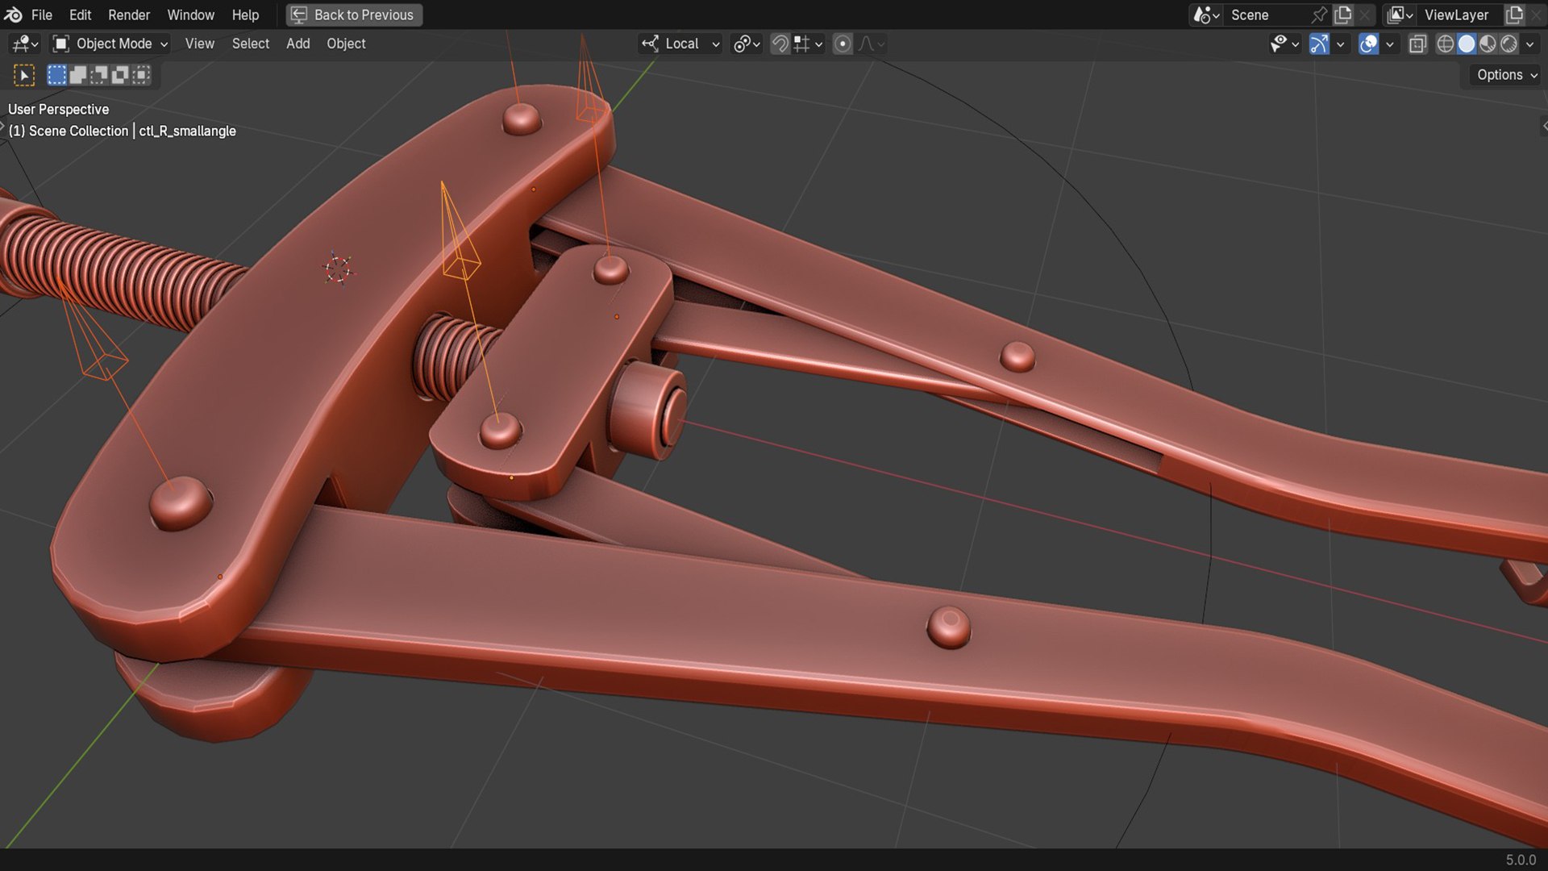Open the Object Mode dropdown
This screenshot has width=1548, height=871.
click(110, 44)
